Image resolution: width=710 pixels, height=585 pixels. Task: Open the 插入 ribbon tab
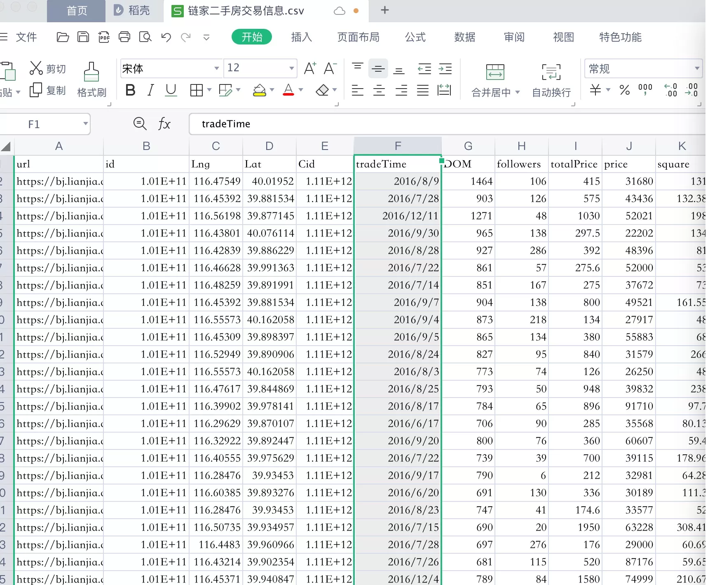click(x=301, y=37)
